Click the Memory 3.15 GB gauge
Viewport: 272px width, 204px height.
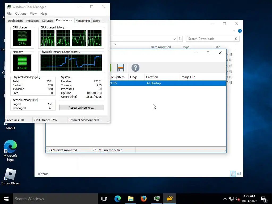pos(22,63)
